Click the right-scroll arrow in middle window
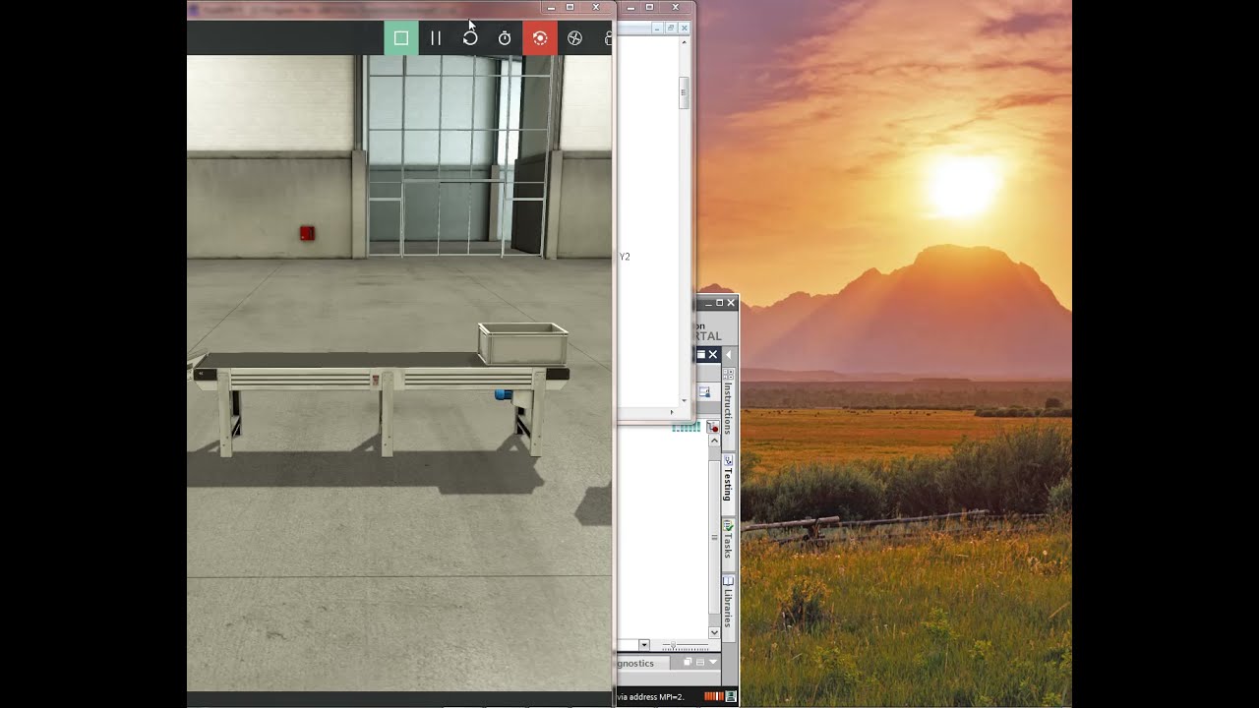The height and width of the screenshot is (708, 1259). point(672,412)
